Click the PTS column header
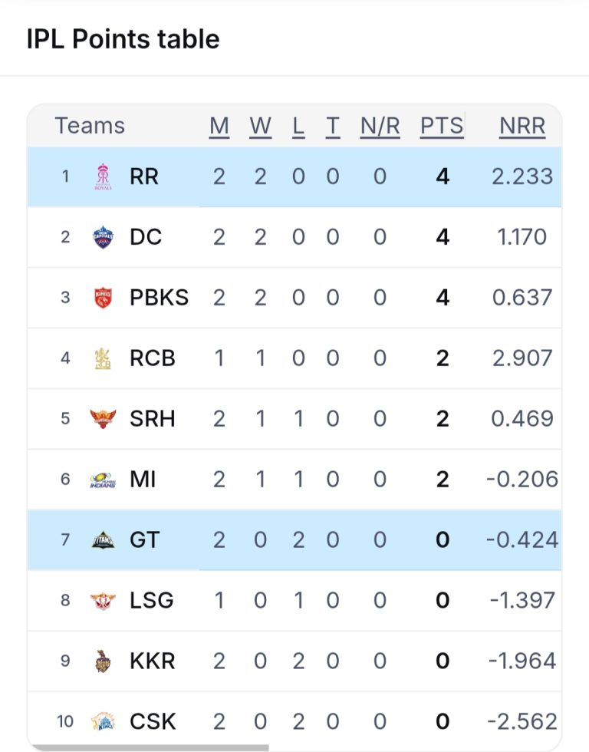Image resolution: width=589 pixels, height=752 pixels. pyautogui.click(x=442, y=126)
